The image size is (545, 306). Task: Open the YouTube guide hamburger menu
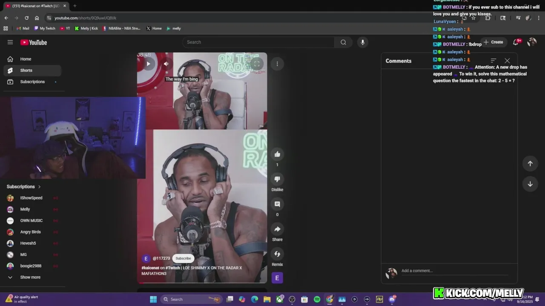pos(10,42)
